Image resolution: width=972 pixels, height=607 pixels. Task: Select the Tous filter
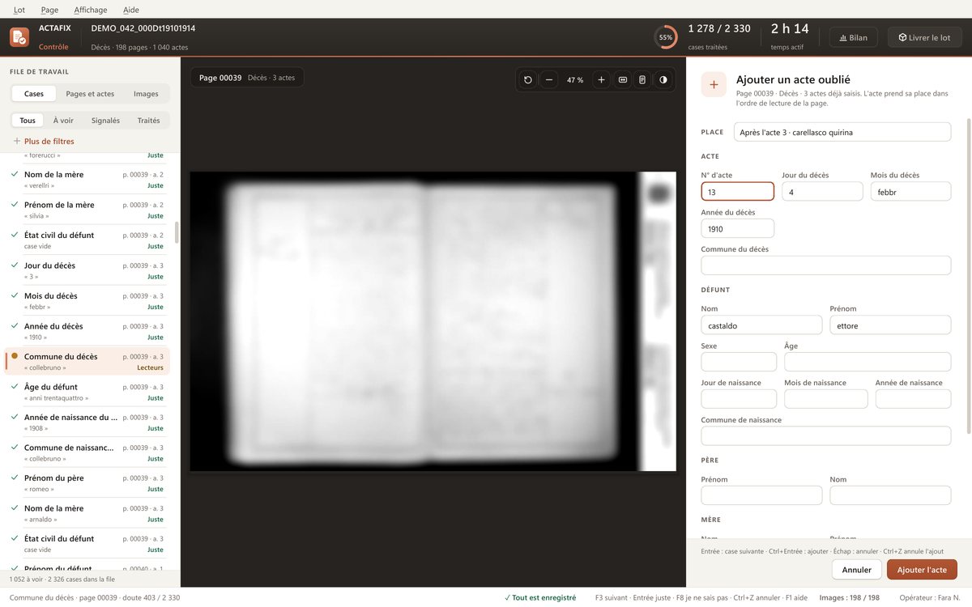(28, 121)
